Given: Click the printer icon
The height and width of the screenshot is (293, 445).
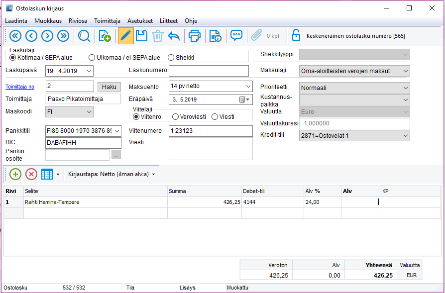Looking at the screenshot, I should 195,36.
